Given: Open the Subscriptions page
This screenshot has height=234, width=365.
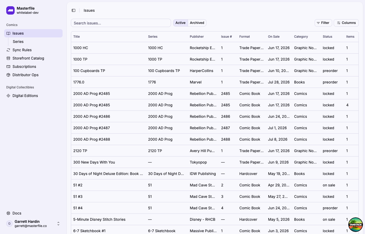Looking at the screenshot, I should (x=33, y=67).
